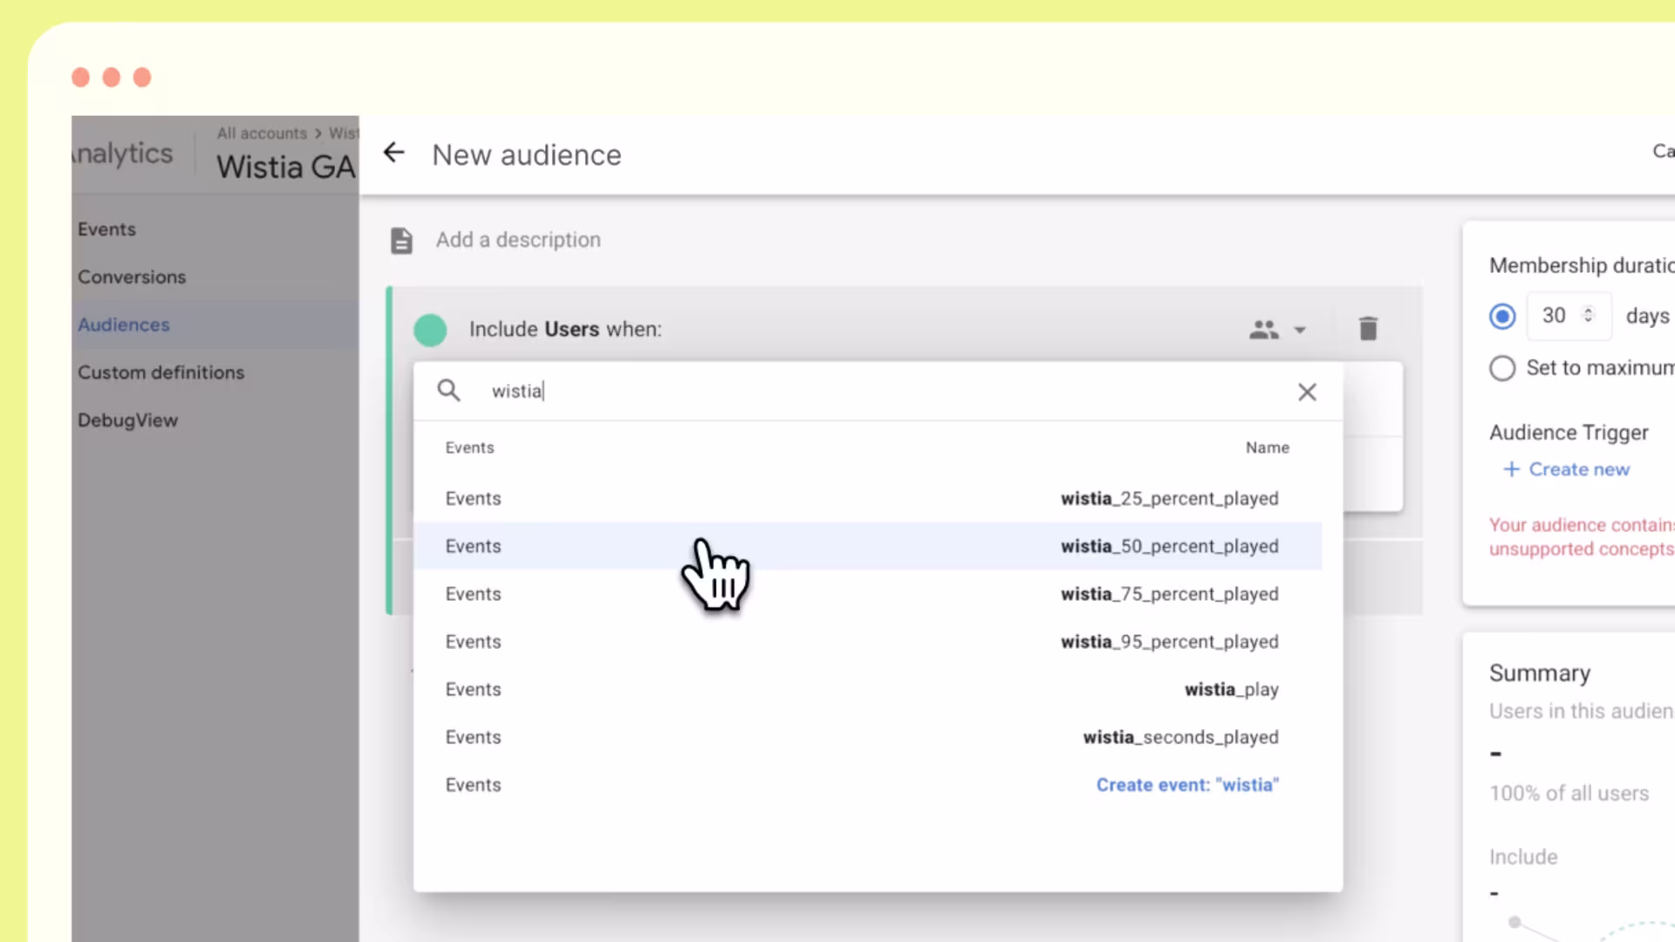Screen dimensions: 1675x942
Task: Delete the condition using the trash icon
Action: click(x=1368, y=329)
